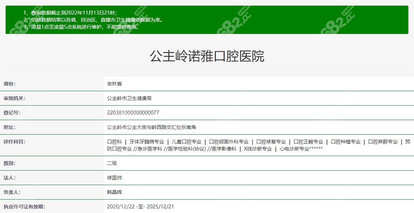Screen dimensions: 414x213
Task: Click the notice about 卫生健康委数据为准
Action: pyautogui.click(x=93, y=20)
